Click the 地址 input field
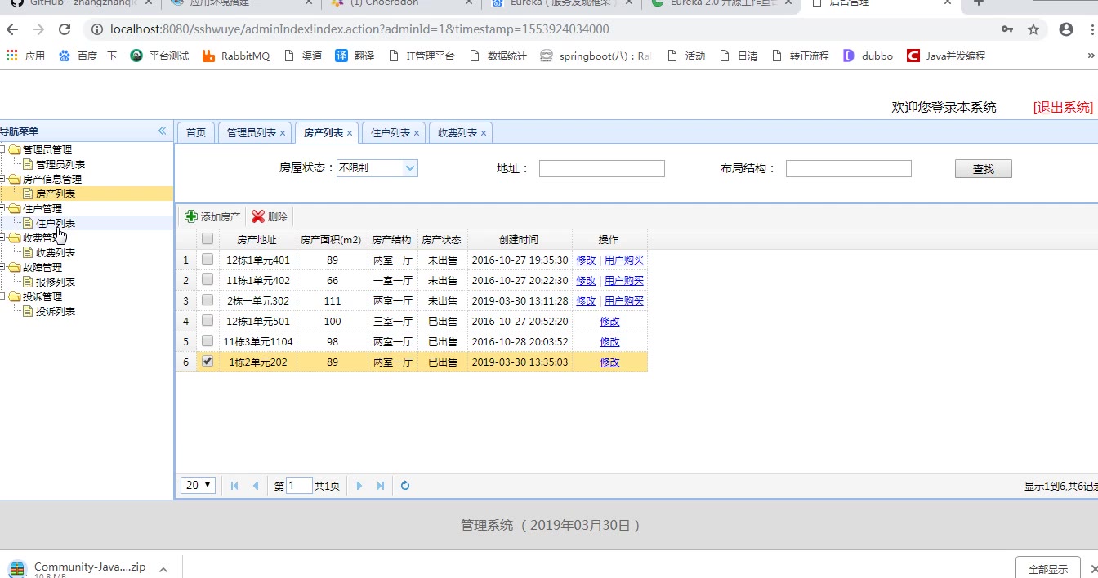The height and width of the screenshot is (578, 1098). point(601,169)
